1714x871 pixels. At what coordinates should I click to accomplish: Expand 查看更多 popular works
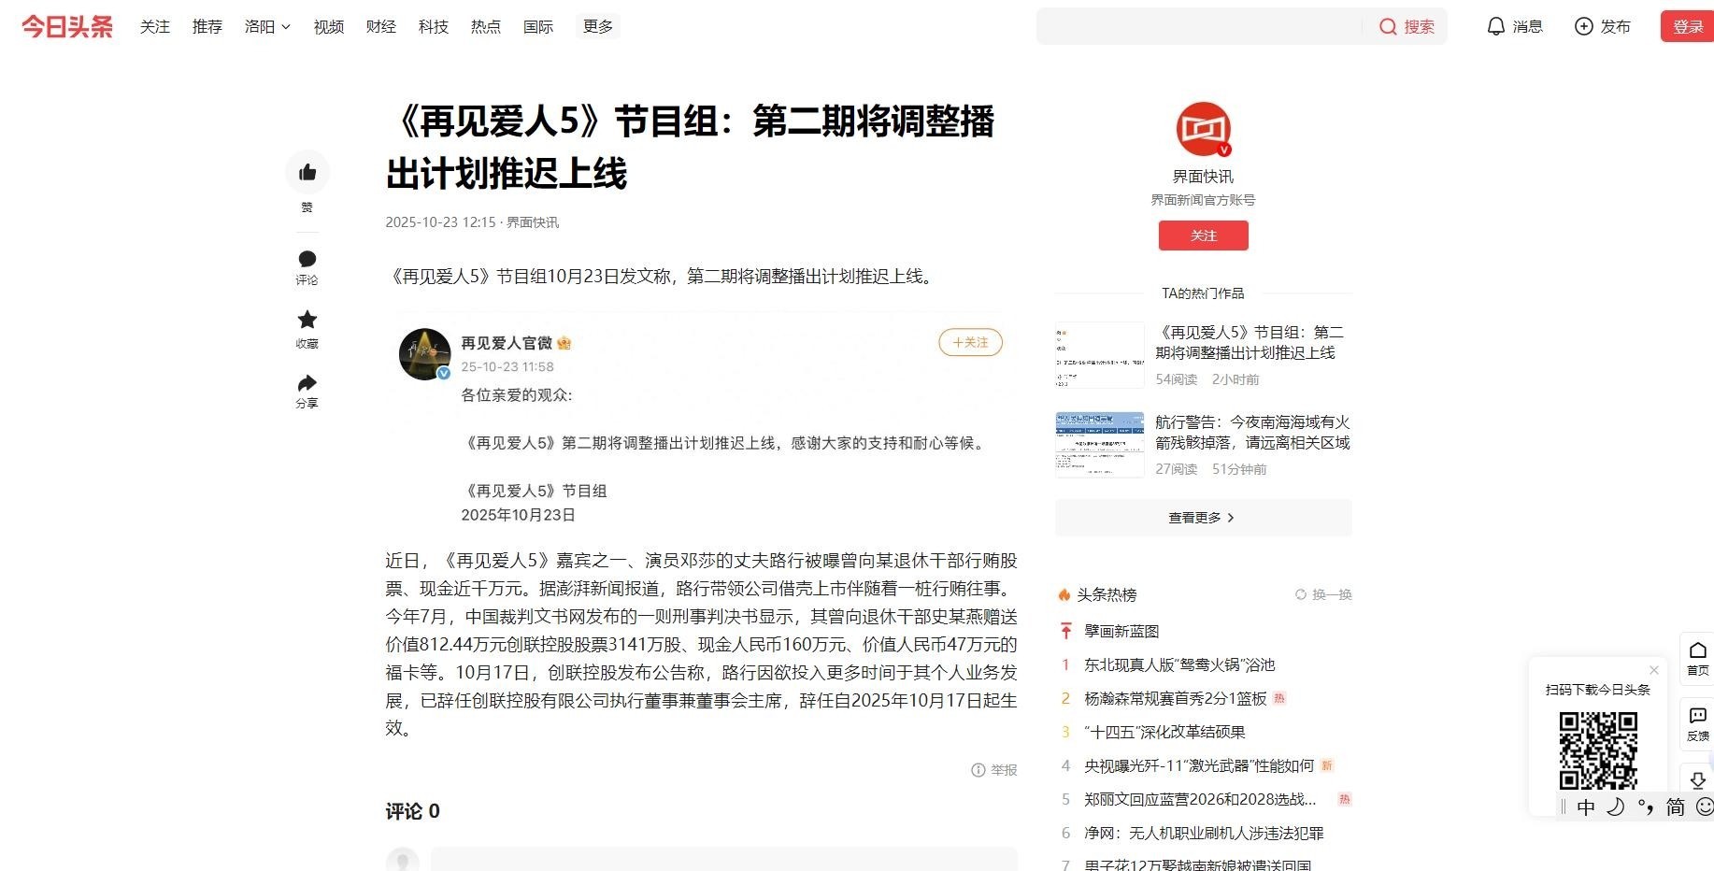pyautogui.click(x=1203, y=518)
